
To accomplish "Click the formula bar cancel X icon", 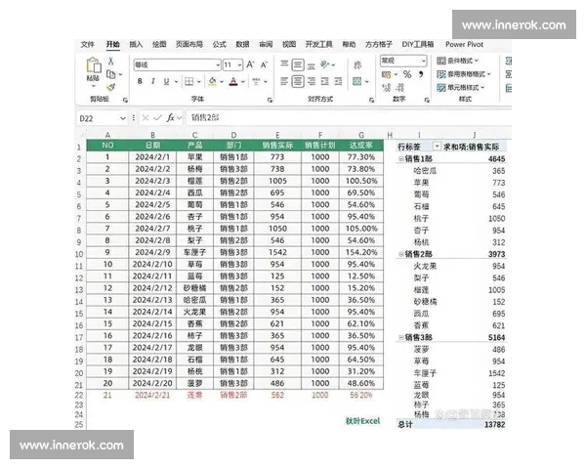I will [x=146, y=118].
